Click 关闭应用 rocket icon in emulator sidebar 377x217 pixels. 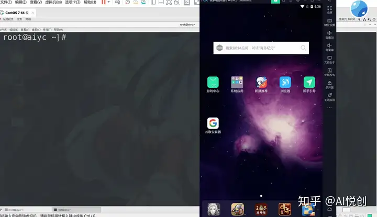[330, 97]
